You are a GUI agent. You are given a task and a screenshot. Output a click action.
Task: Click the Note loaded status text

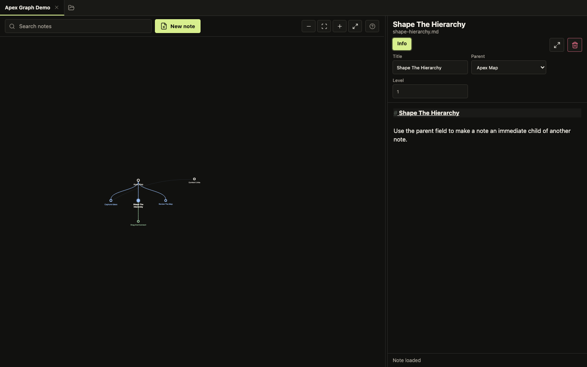pyautogui.click(x=406, y=360)
